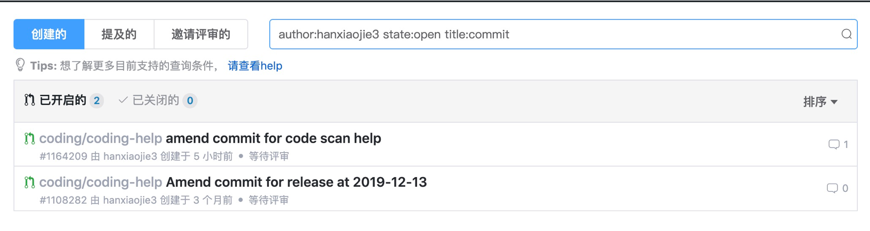The width and height of the screenshot is (870, 231).
Task: Click the lightbulb tips icon
Action: (x=20, y=65)
